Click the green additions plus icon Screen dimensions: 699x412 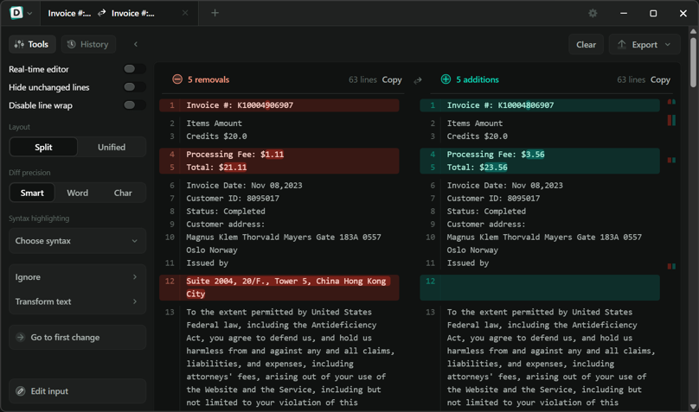coord(446,79)
